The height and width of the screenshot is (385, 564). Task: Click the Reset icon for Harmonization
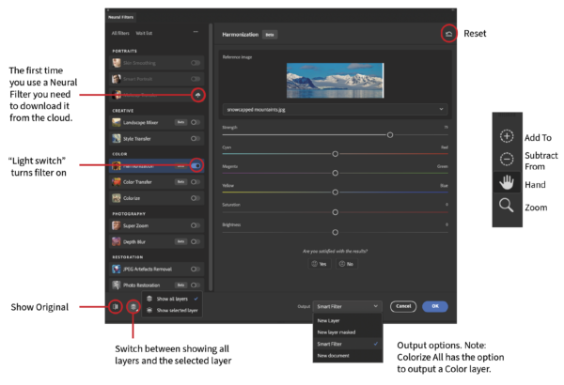(448, 34)
